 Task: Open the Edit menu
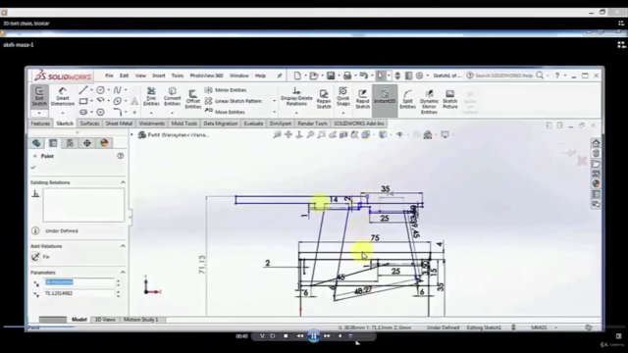pyautogui.click(x=125, y=76)
